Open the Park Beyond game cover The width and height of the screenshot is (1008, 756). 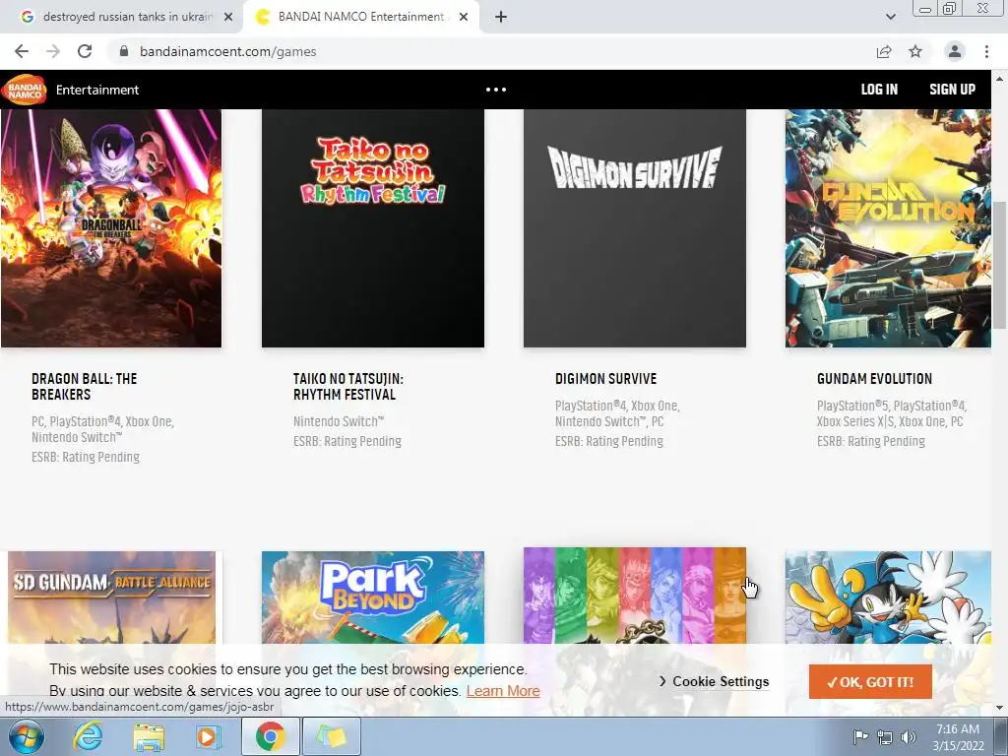point(373,598)
